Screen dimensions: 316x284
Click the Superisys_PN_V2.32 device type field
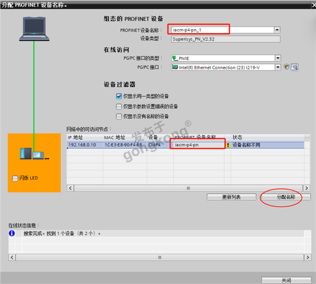point(226,39)
